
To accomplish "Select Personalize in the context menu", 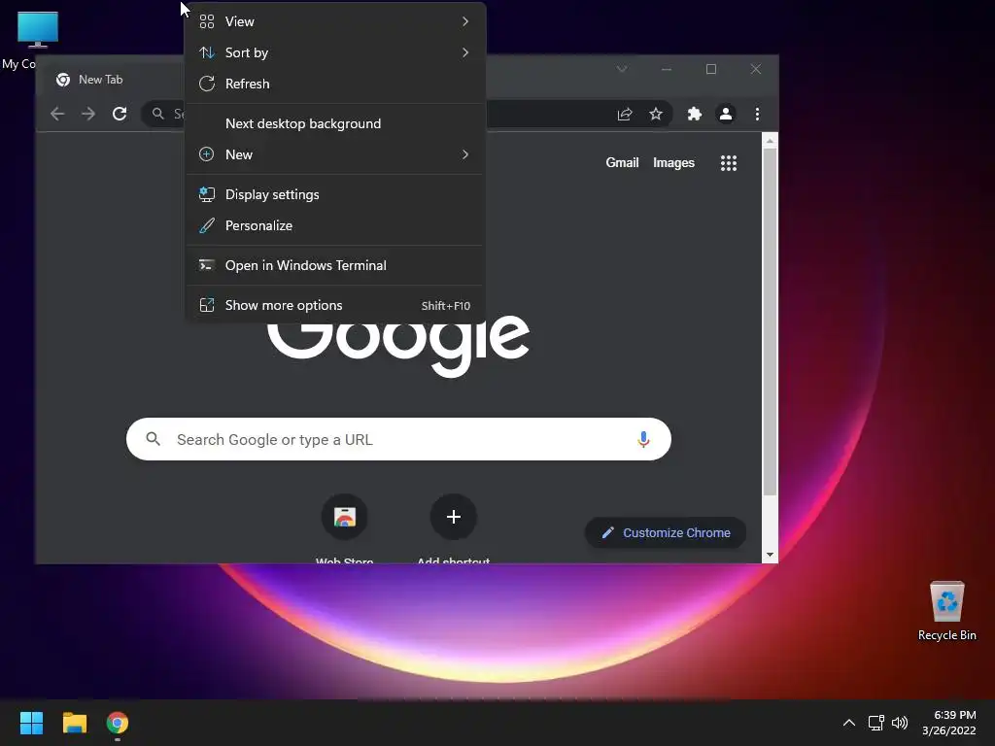I will [x=335, y=225].
